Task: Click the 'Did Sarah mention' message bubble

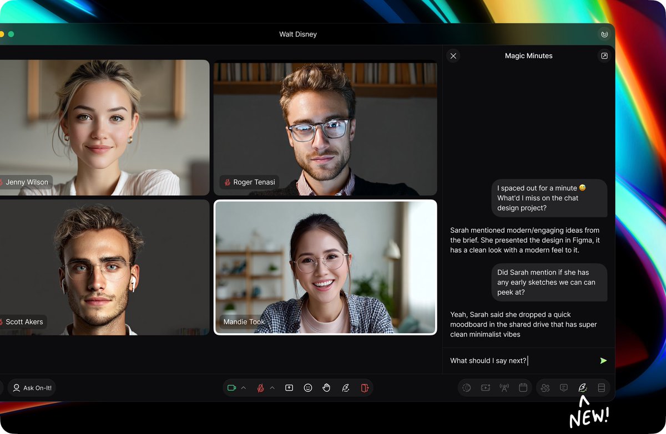Action: click(549, 282)
